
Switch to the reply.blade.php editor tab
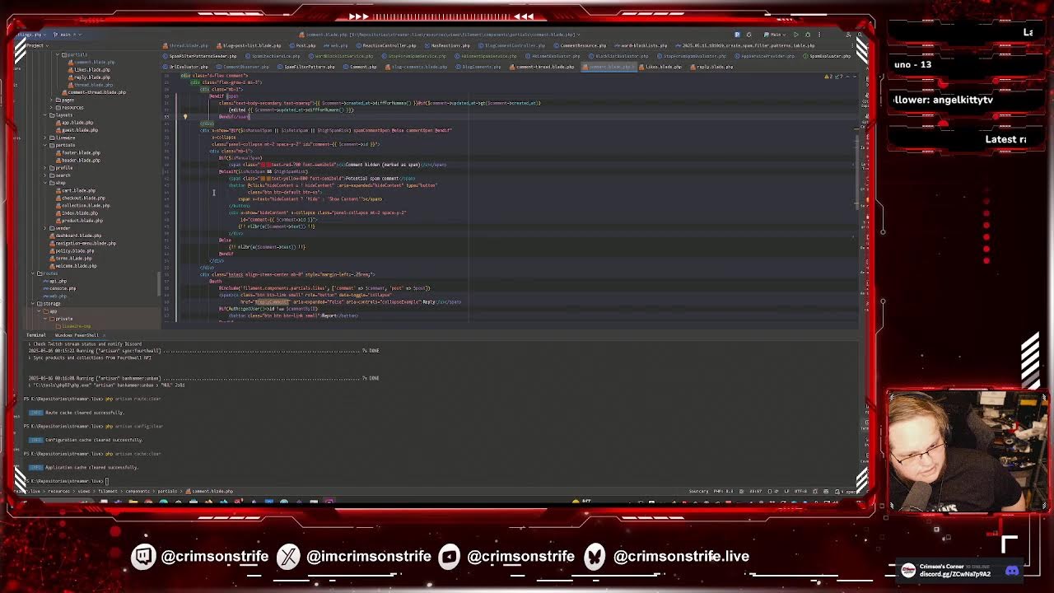click(x=711, y=67)
